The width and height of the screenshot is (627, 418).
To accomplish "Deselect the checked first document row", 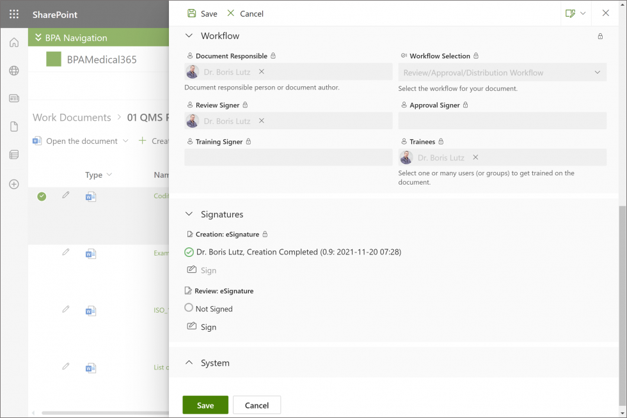I will point(42,196).
